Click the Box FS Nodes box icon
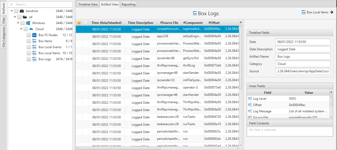 click(34, 35)
